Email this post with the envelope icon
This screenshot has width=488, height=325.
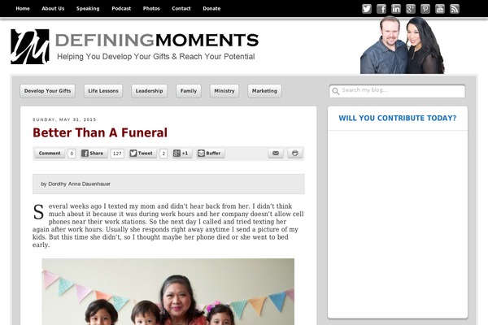276,153
